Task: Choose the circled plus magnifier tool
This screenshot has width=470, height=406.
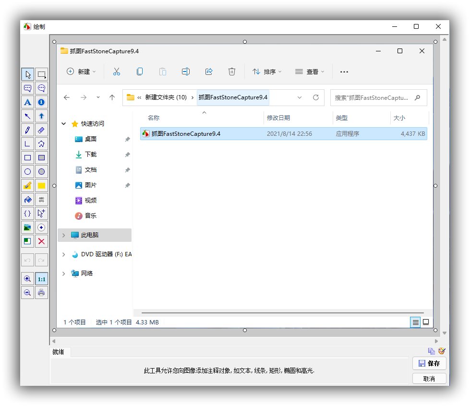Action: tap(41, 227)
